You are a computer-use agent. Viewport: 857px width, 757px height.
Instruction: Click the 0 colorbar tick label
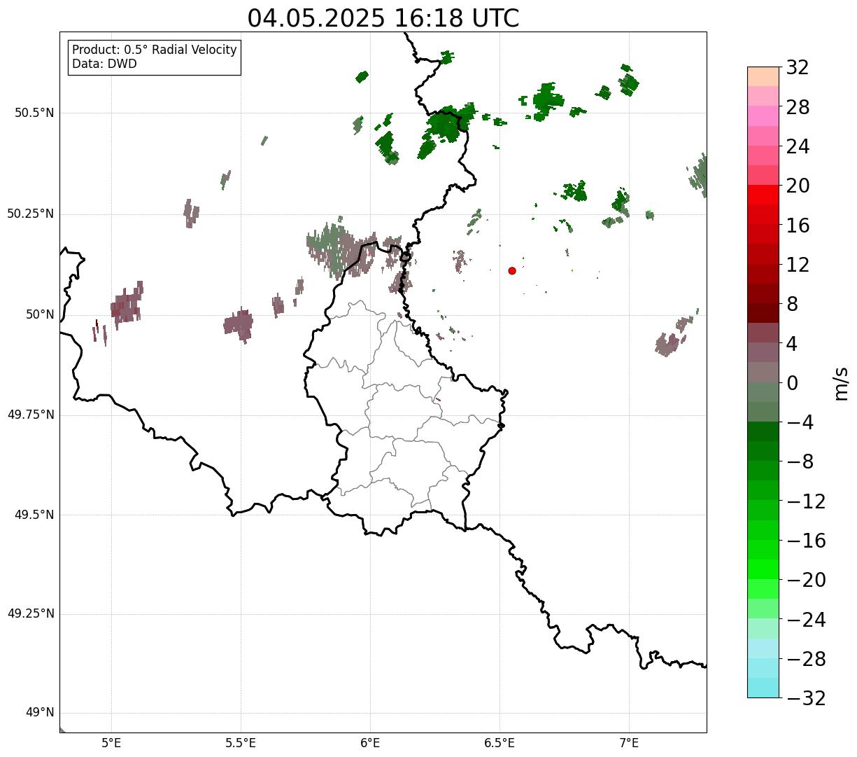pyautogui.click(x=792, y=383)
